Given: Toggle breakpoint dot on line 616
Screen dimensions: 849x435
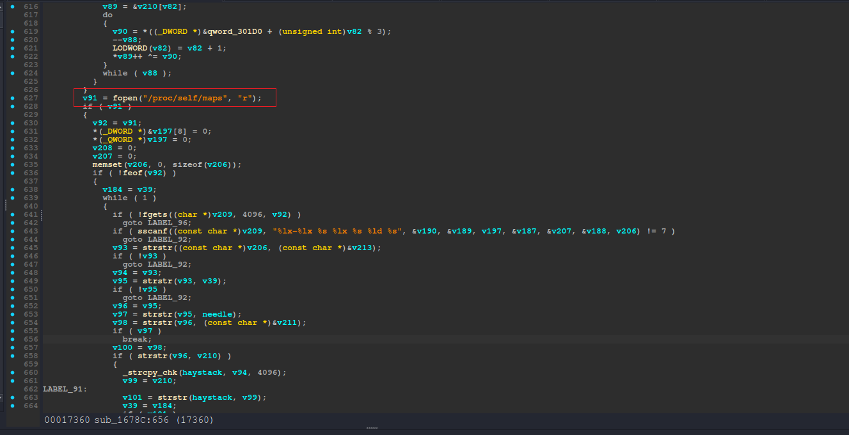Looking at the screenshot, I should 13,6.
